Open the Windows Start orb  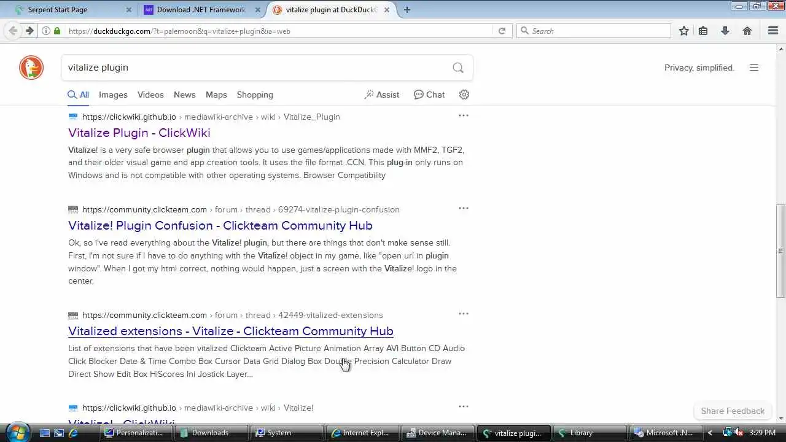pyautogui.click(x=17, y=432)
